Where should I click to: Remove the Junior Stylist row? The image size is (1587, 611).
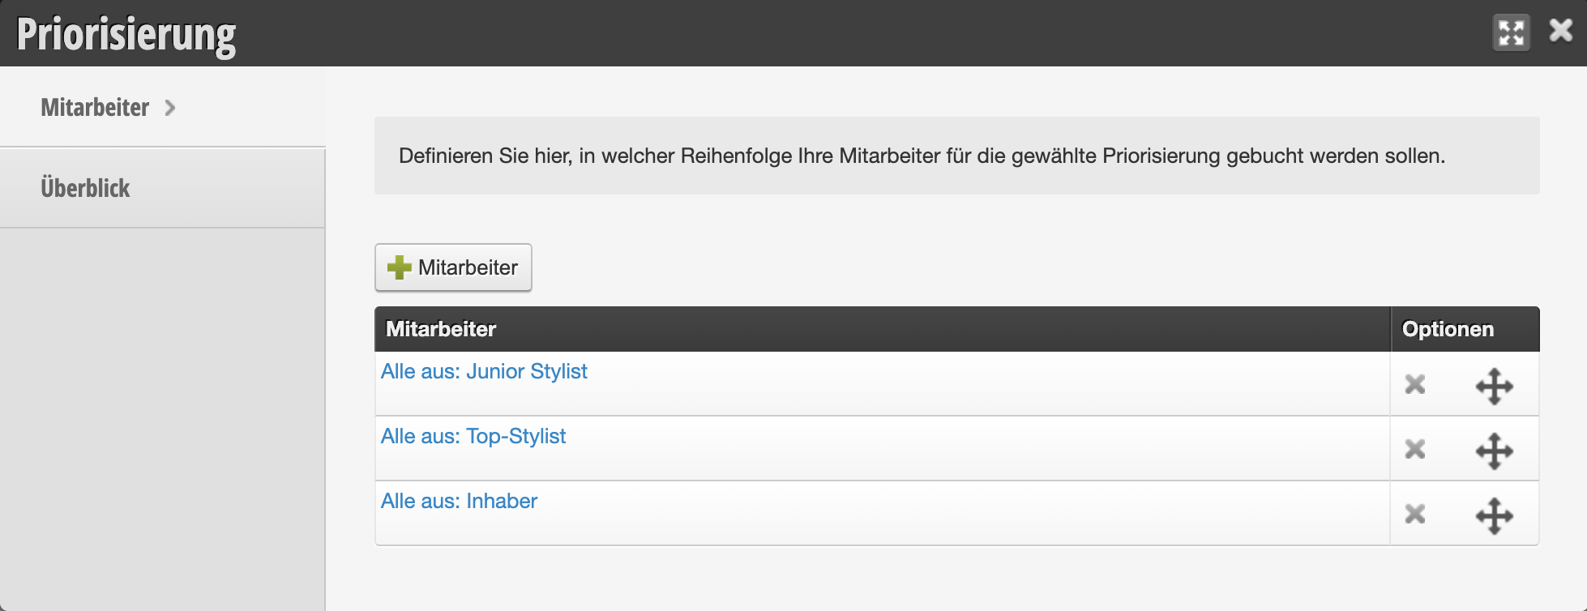[x=1415, y=384]
